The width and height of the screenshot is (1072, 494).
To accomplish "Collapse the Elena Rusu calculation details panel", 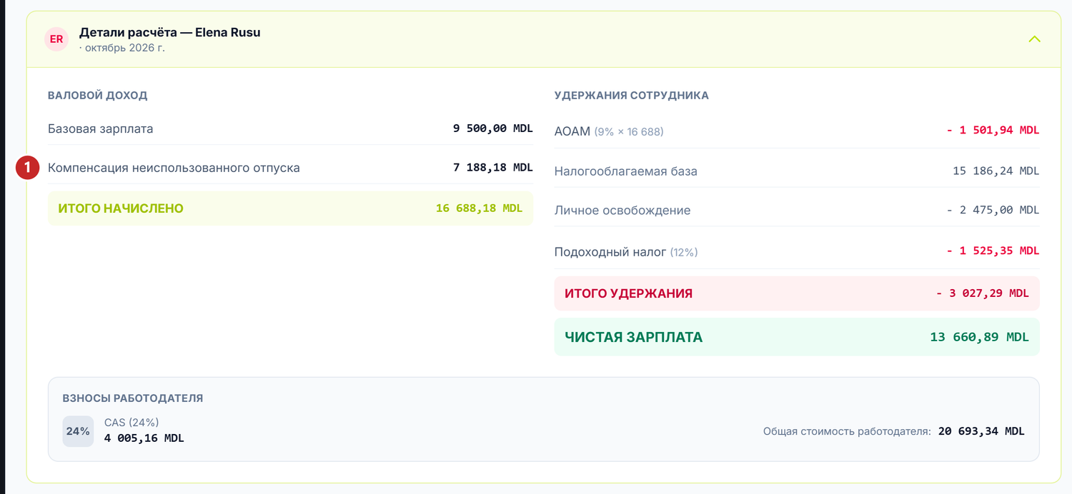I will (x=1034, y=39).
